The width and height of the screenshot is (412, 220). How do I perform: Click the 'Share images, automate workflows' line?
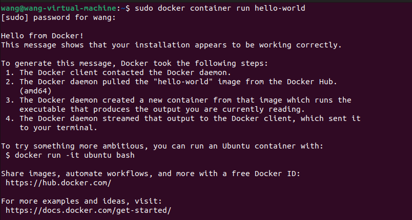coord(152,173)
